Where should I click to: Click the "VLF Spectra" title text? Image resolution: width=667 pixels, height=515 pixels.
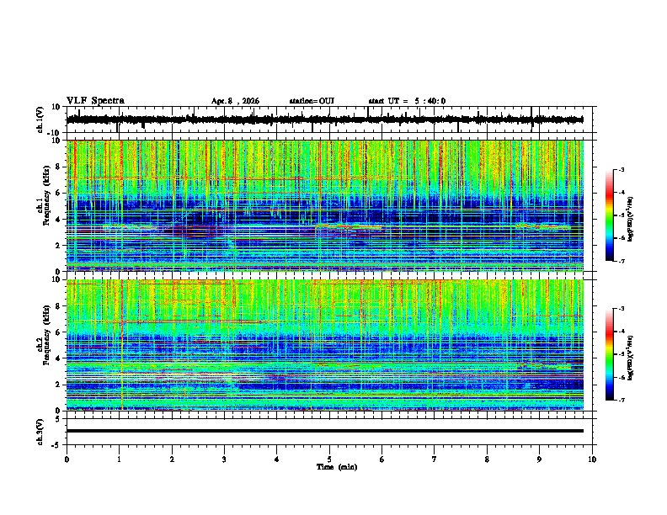pos(95,101)
